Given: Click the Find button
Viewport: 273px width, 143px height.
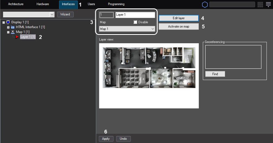Looking at the screenshot, I should click(215, 74).
